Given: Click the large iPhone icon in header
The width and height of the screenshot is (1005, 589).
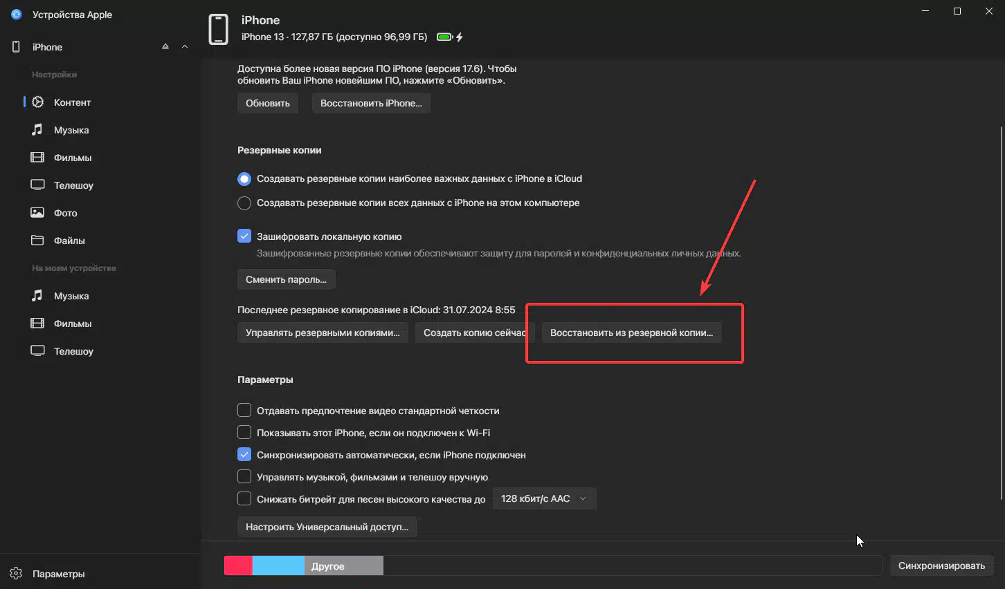Looking at the screenshot, I should pos(219,29).
